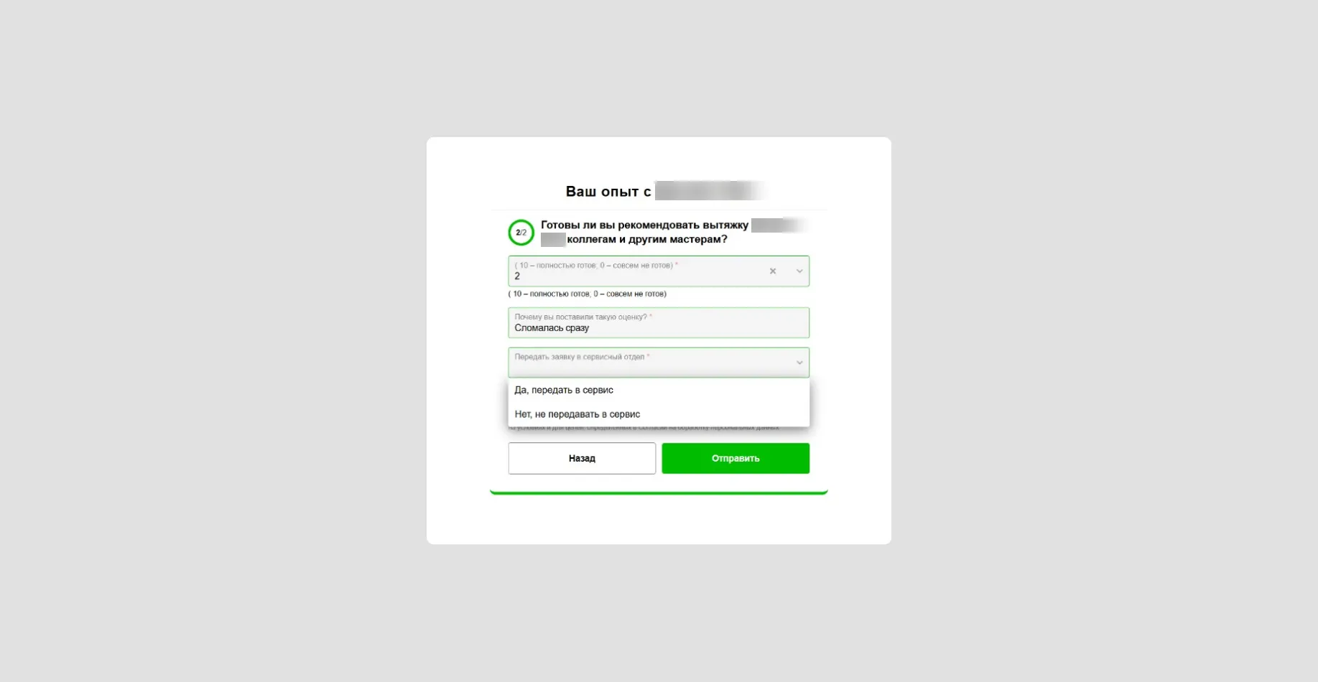Image resolution: width=1318 pixels, height=682 pixels.
Task: Click the question text about recommending вытяжку
Action: tap(645, 232)
